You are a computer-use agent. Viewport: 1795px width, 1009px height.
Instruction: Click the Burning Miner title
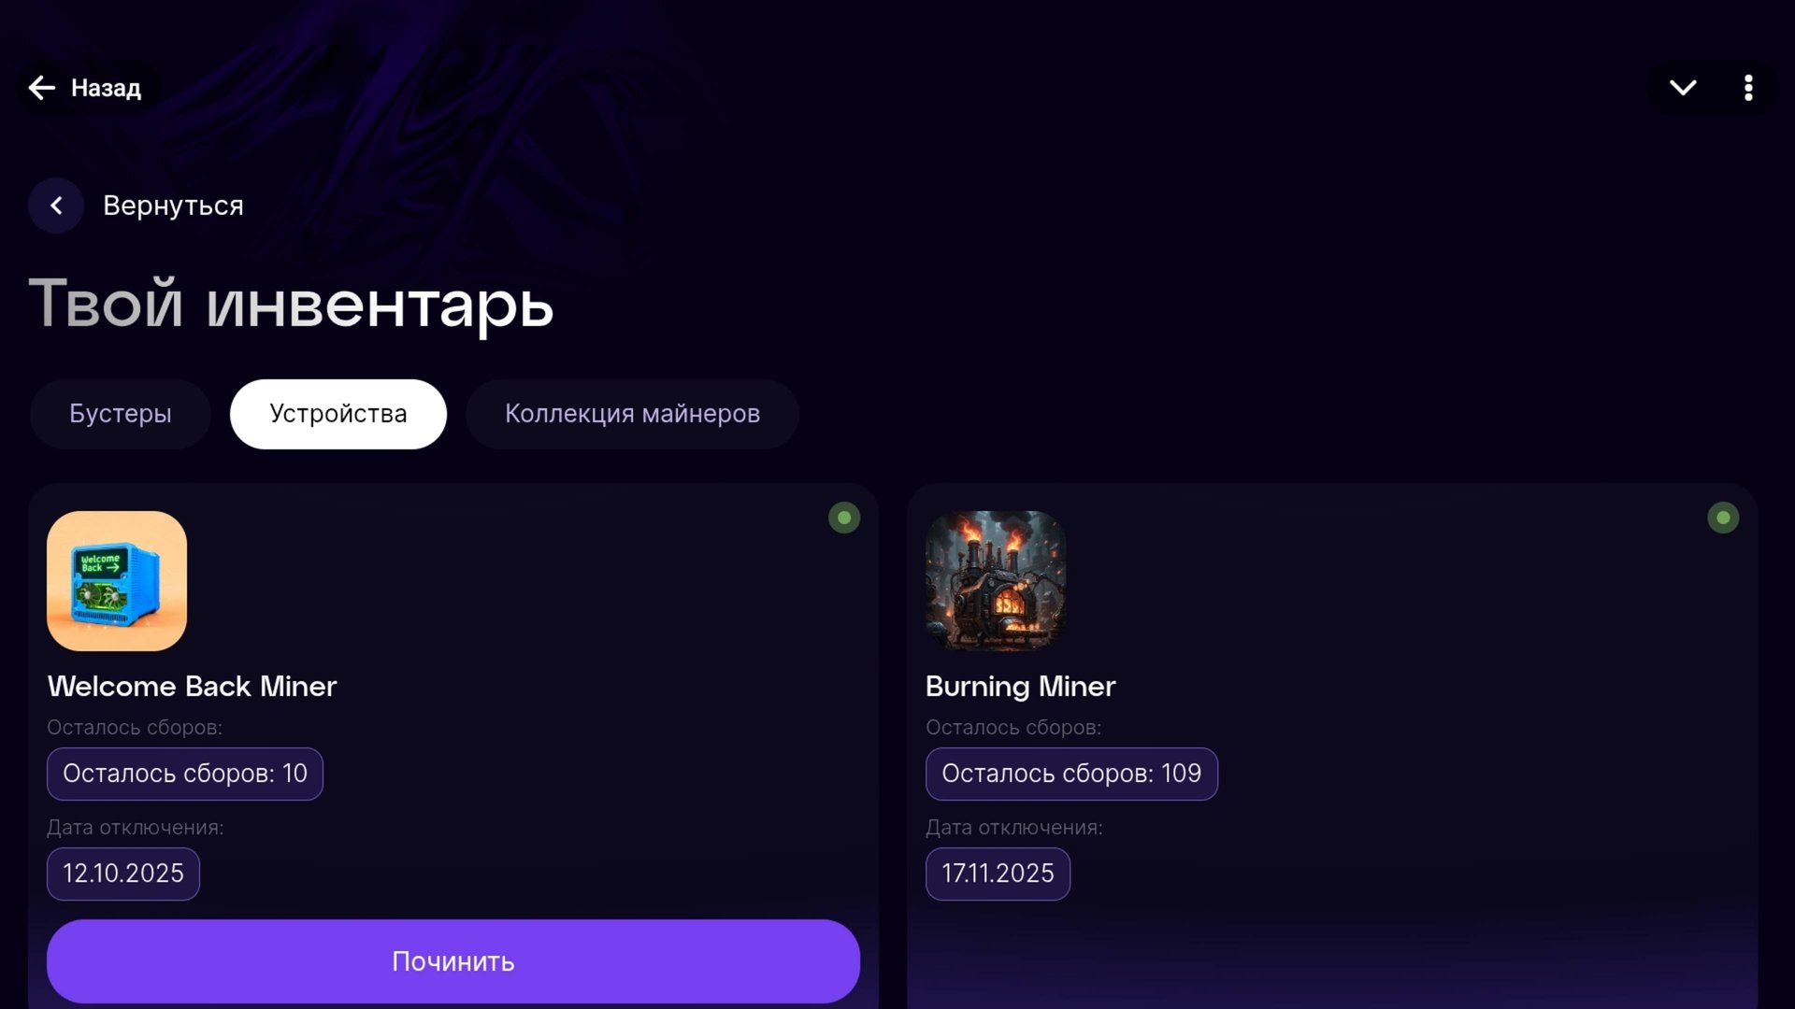[1020, 687]
